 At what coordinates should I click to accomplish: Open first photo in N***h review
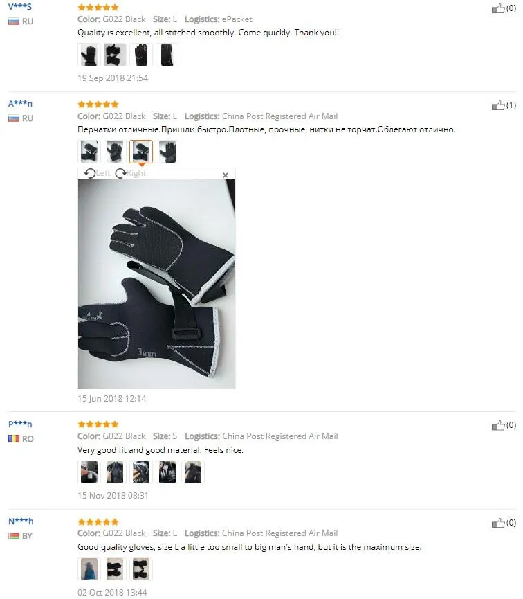coord(89,569)
